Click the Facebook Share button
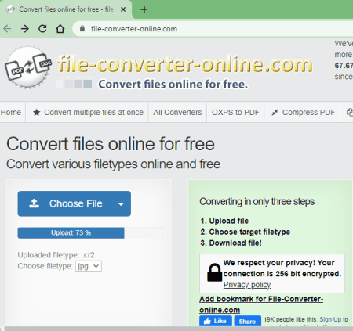 coord(247,321)
